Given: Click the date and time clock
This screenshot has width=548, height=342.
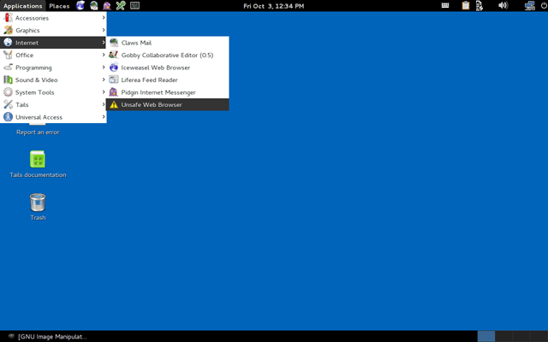Looking at the screenshot, I should tap(274, 6).
